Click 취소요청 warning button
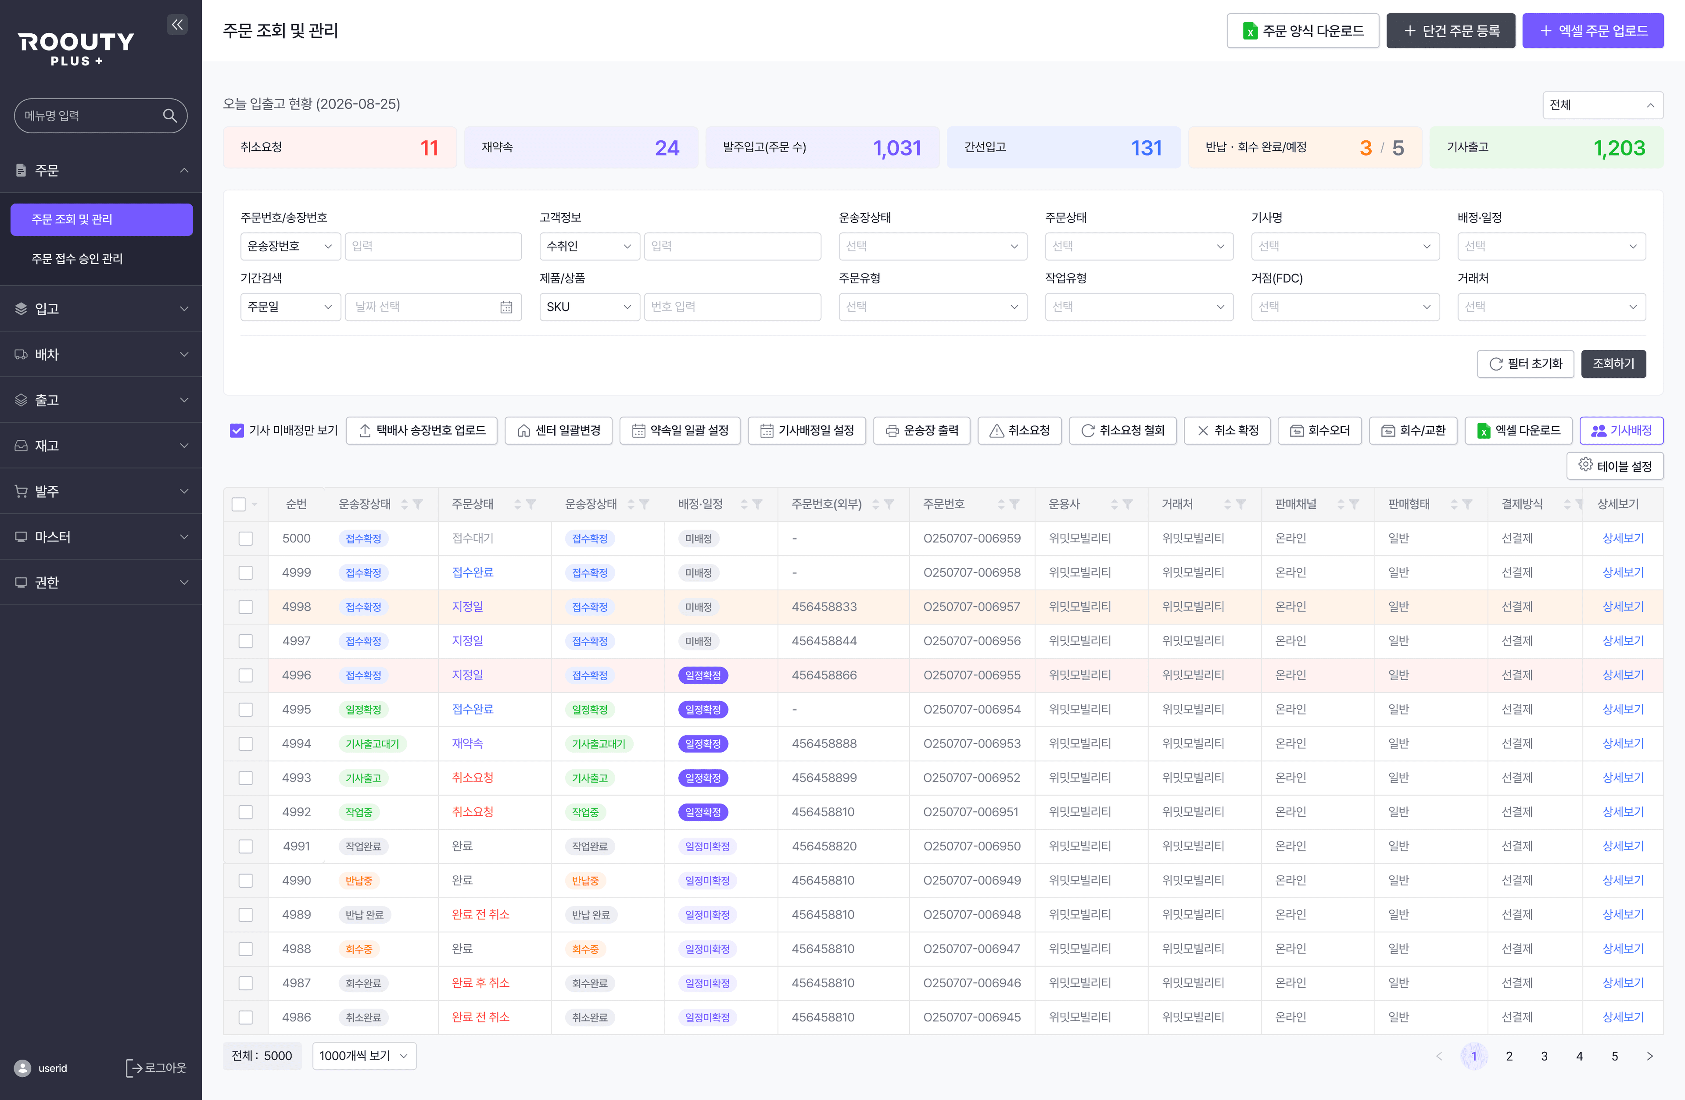This screenshot has width=1685, height=1100. pyautogui.click(x=1019, y=430)
